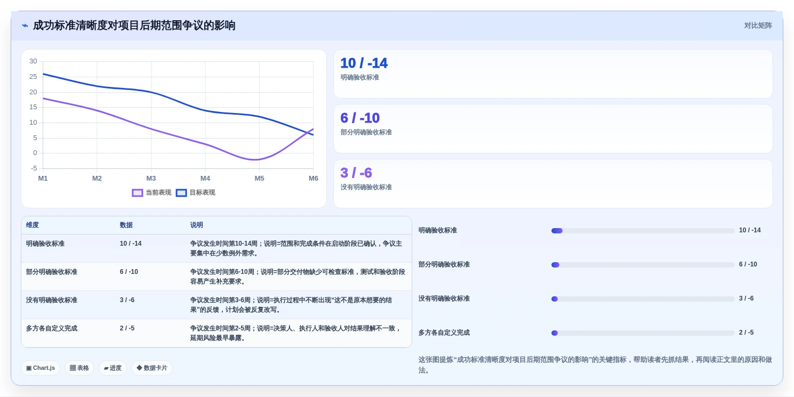Click the 没有明确验收标准 progress bar
Screen dimensions: 794x397
[x=643, y=299]
